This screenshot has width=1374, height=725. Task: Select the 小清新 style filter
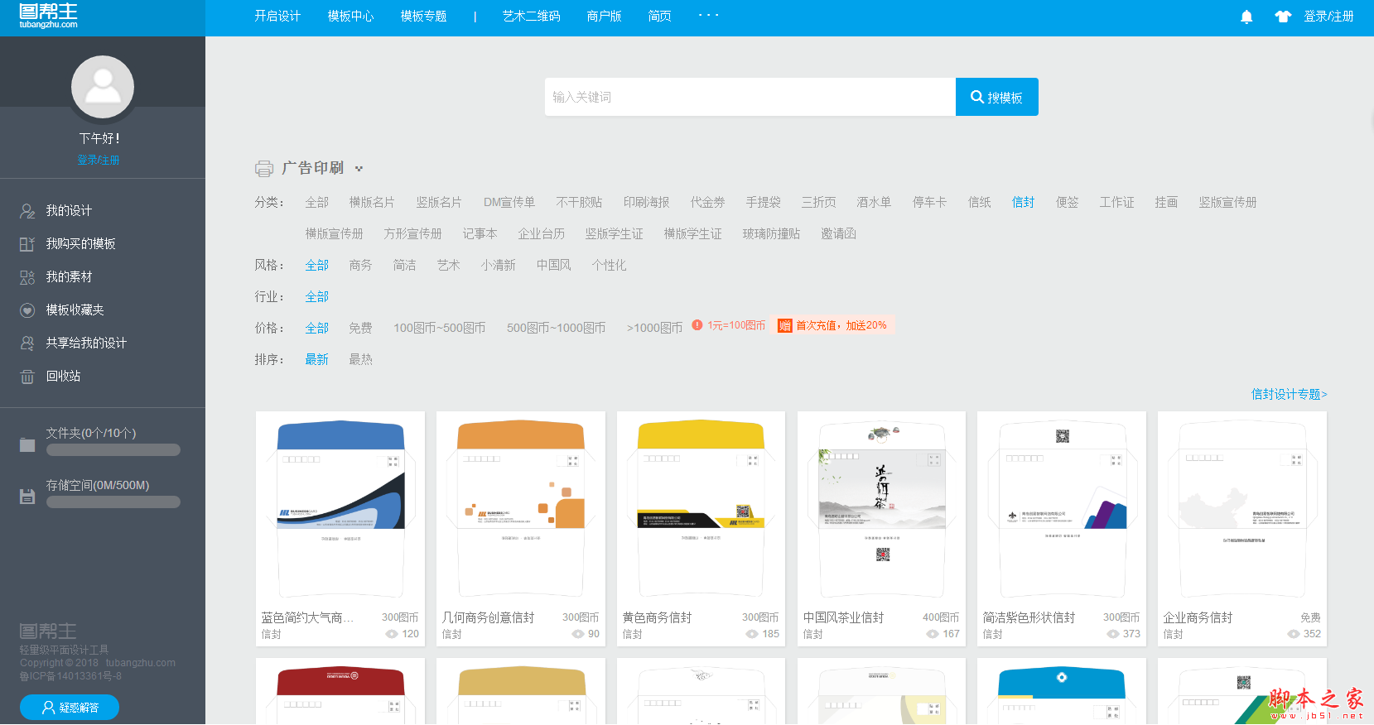point(498,266)
